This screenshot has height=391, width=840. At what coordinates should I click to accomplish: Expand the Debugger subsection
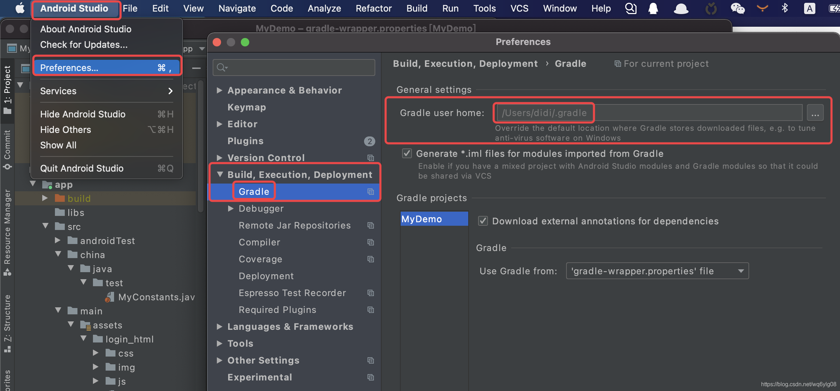(231, 208)
